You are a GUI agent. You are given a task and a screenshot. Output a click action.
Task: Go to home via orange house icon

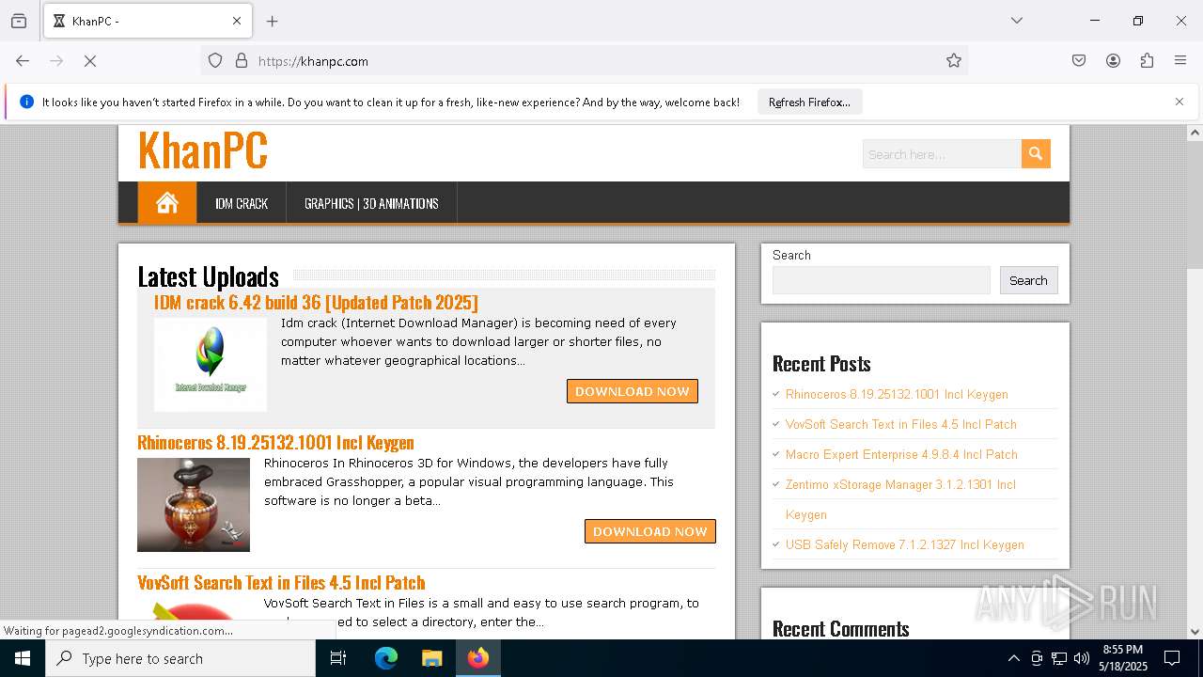[167, 203]
